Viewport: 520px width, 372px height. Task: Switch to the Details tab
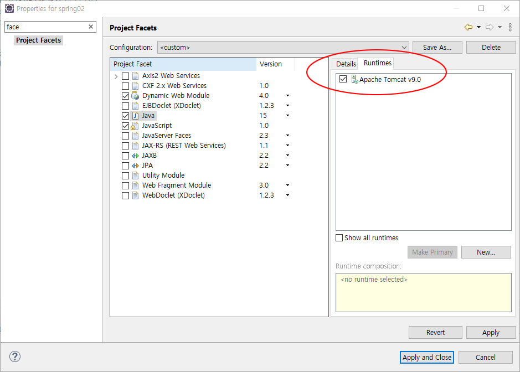346,64
